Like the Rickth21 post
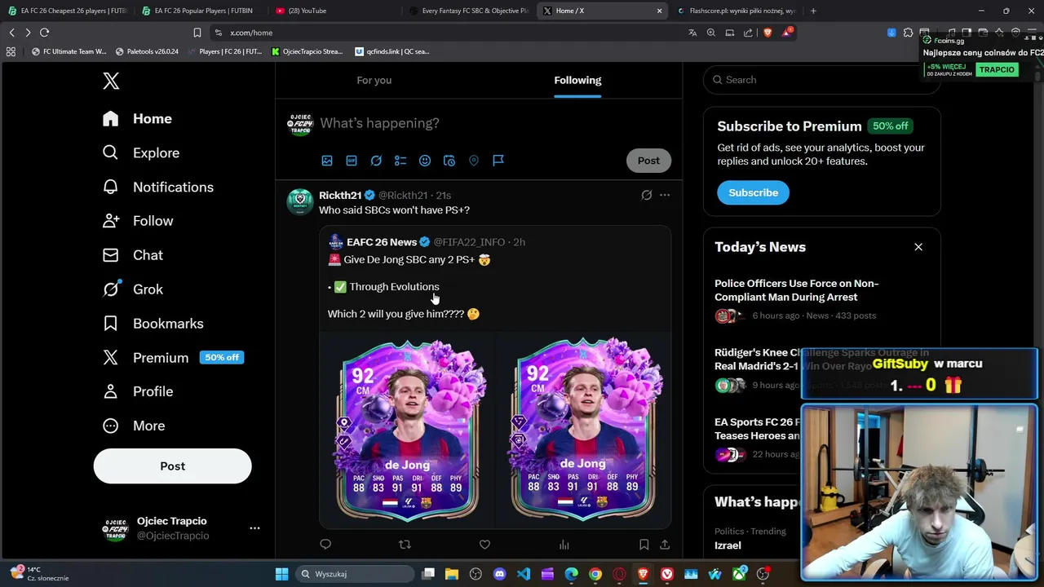This screenshot has height=587, width=1044. click(484, 545)
